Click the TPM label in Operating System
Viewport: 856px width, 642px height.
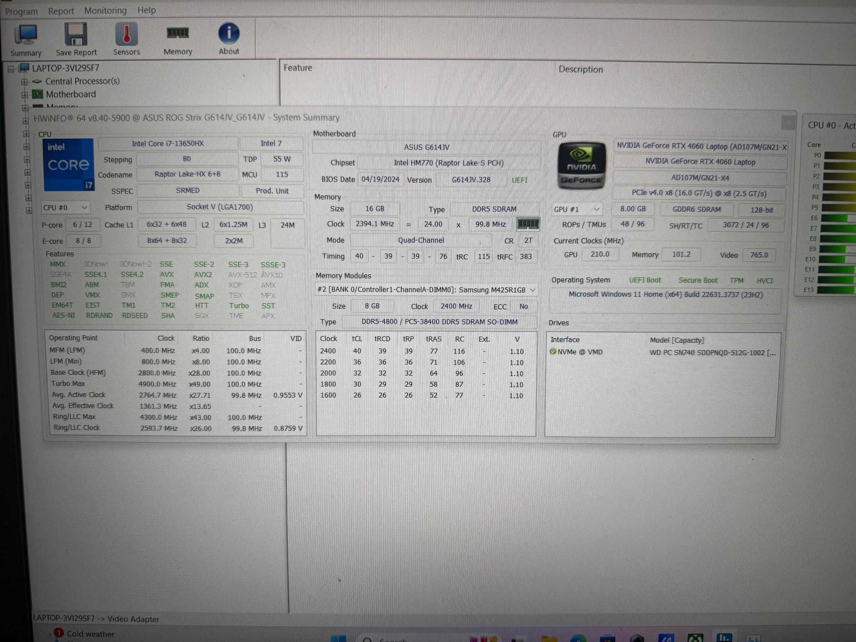[736, 280]
